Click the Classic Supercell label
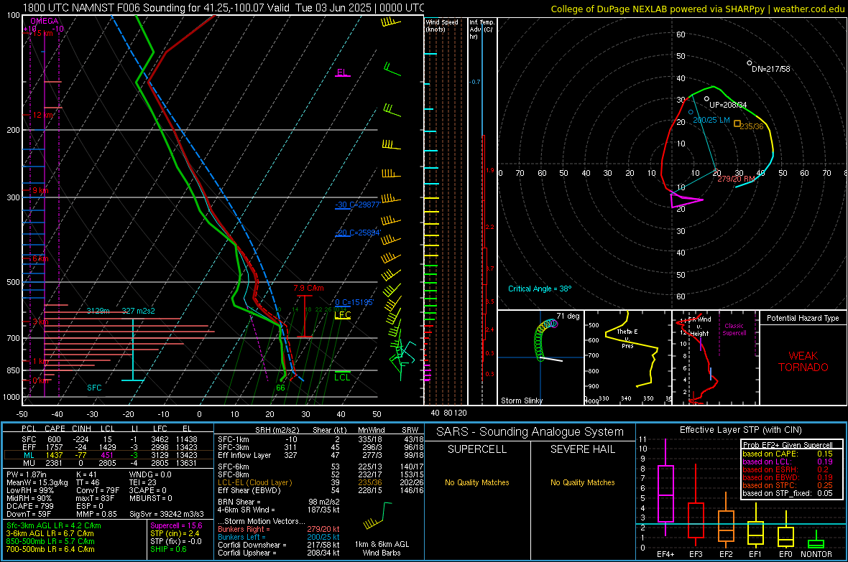 (x=734, y=329)
